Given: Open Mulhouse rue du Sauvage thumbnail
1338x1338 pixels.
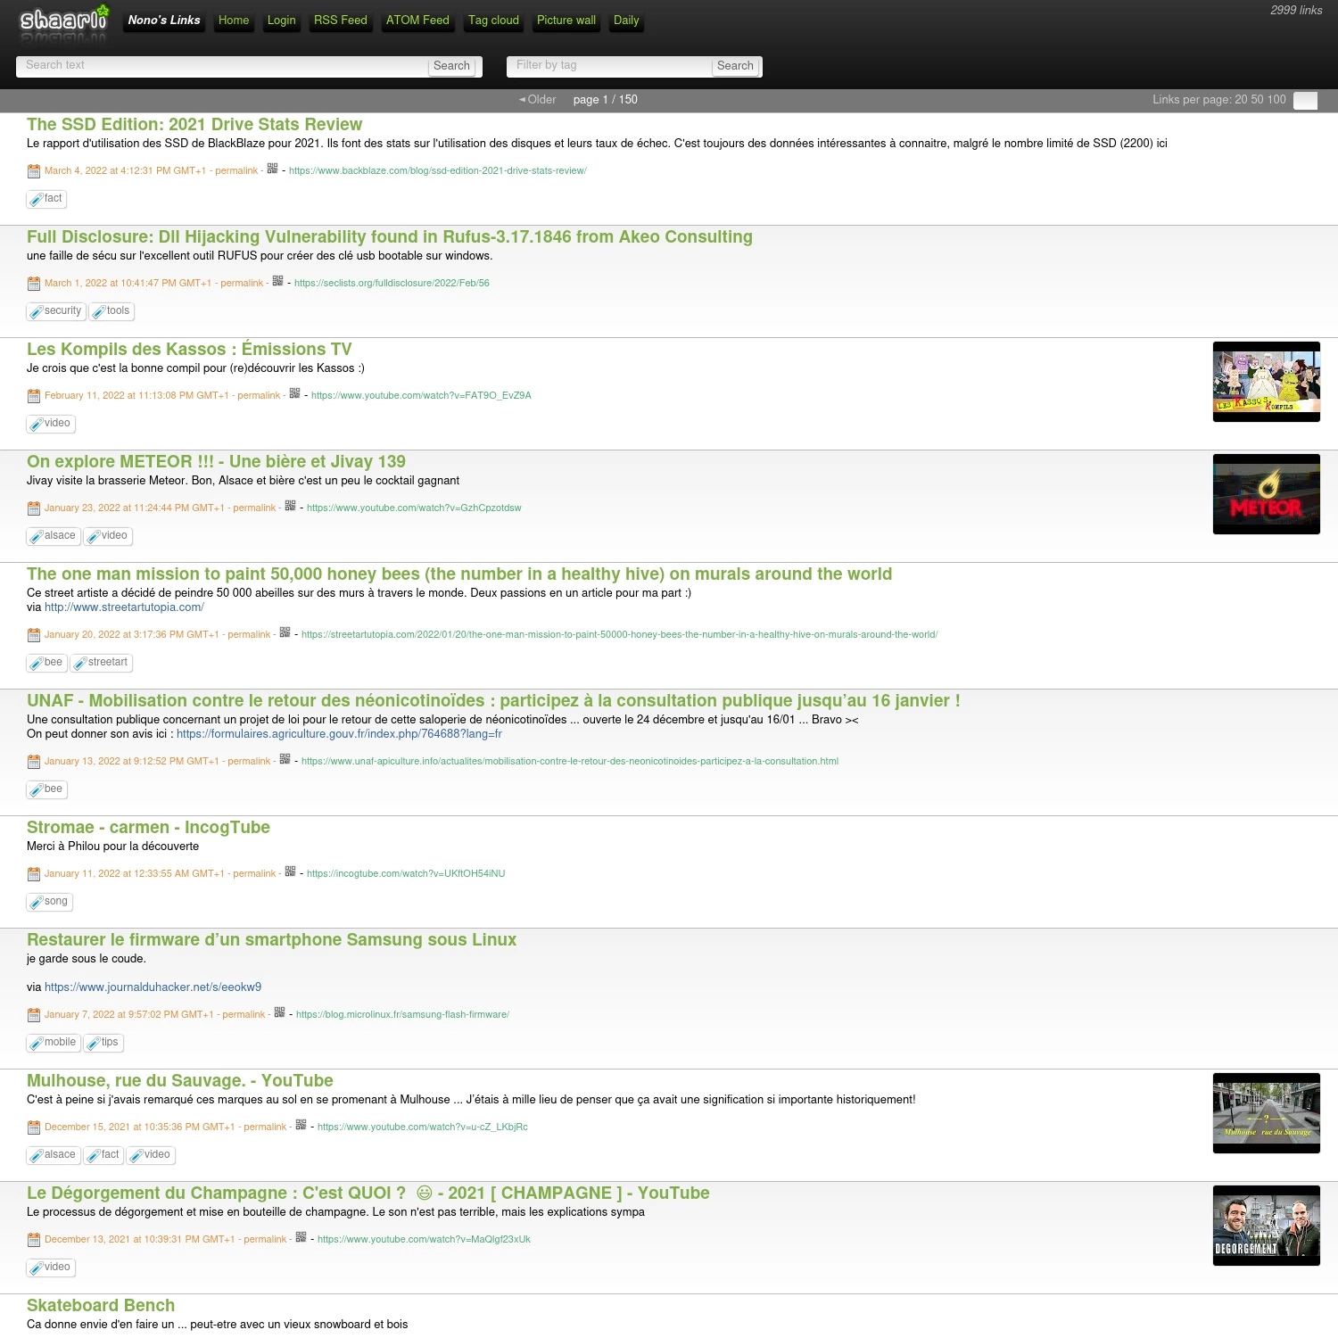Looking at the screenshot, I should [x=1266, y=1113].
